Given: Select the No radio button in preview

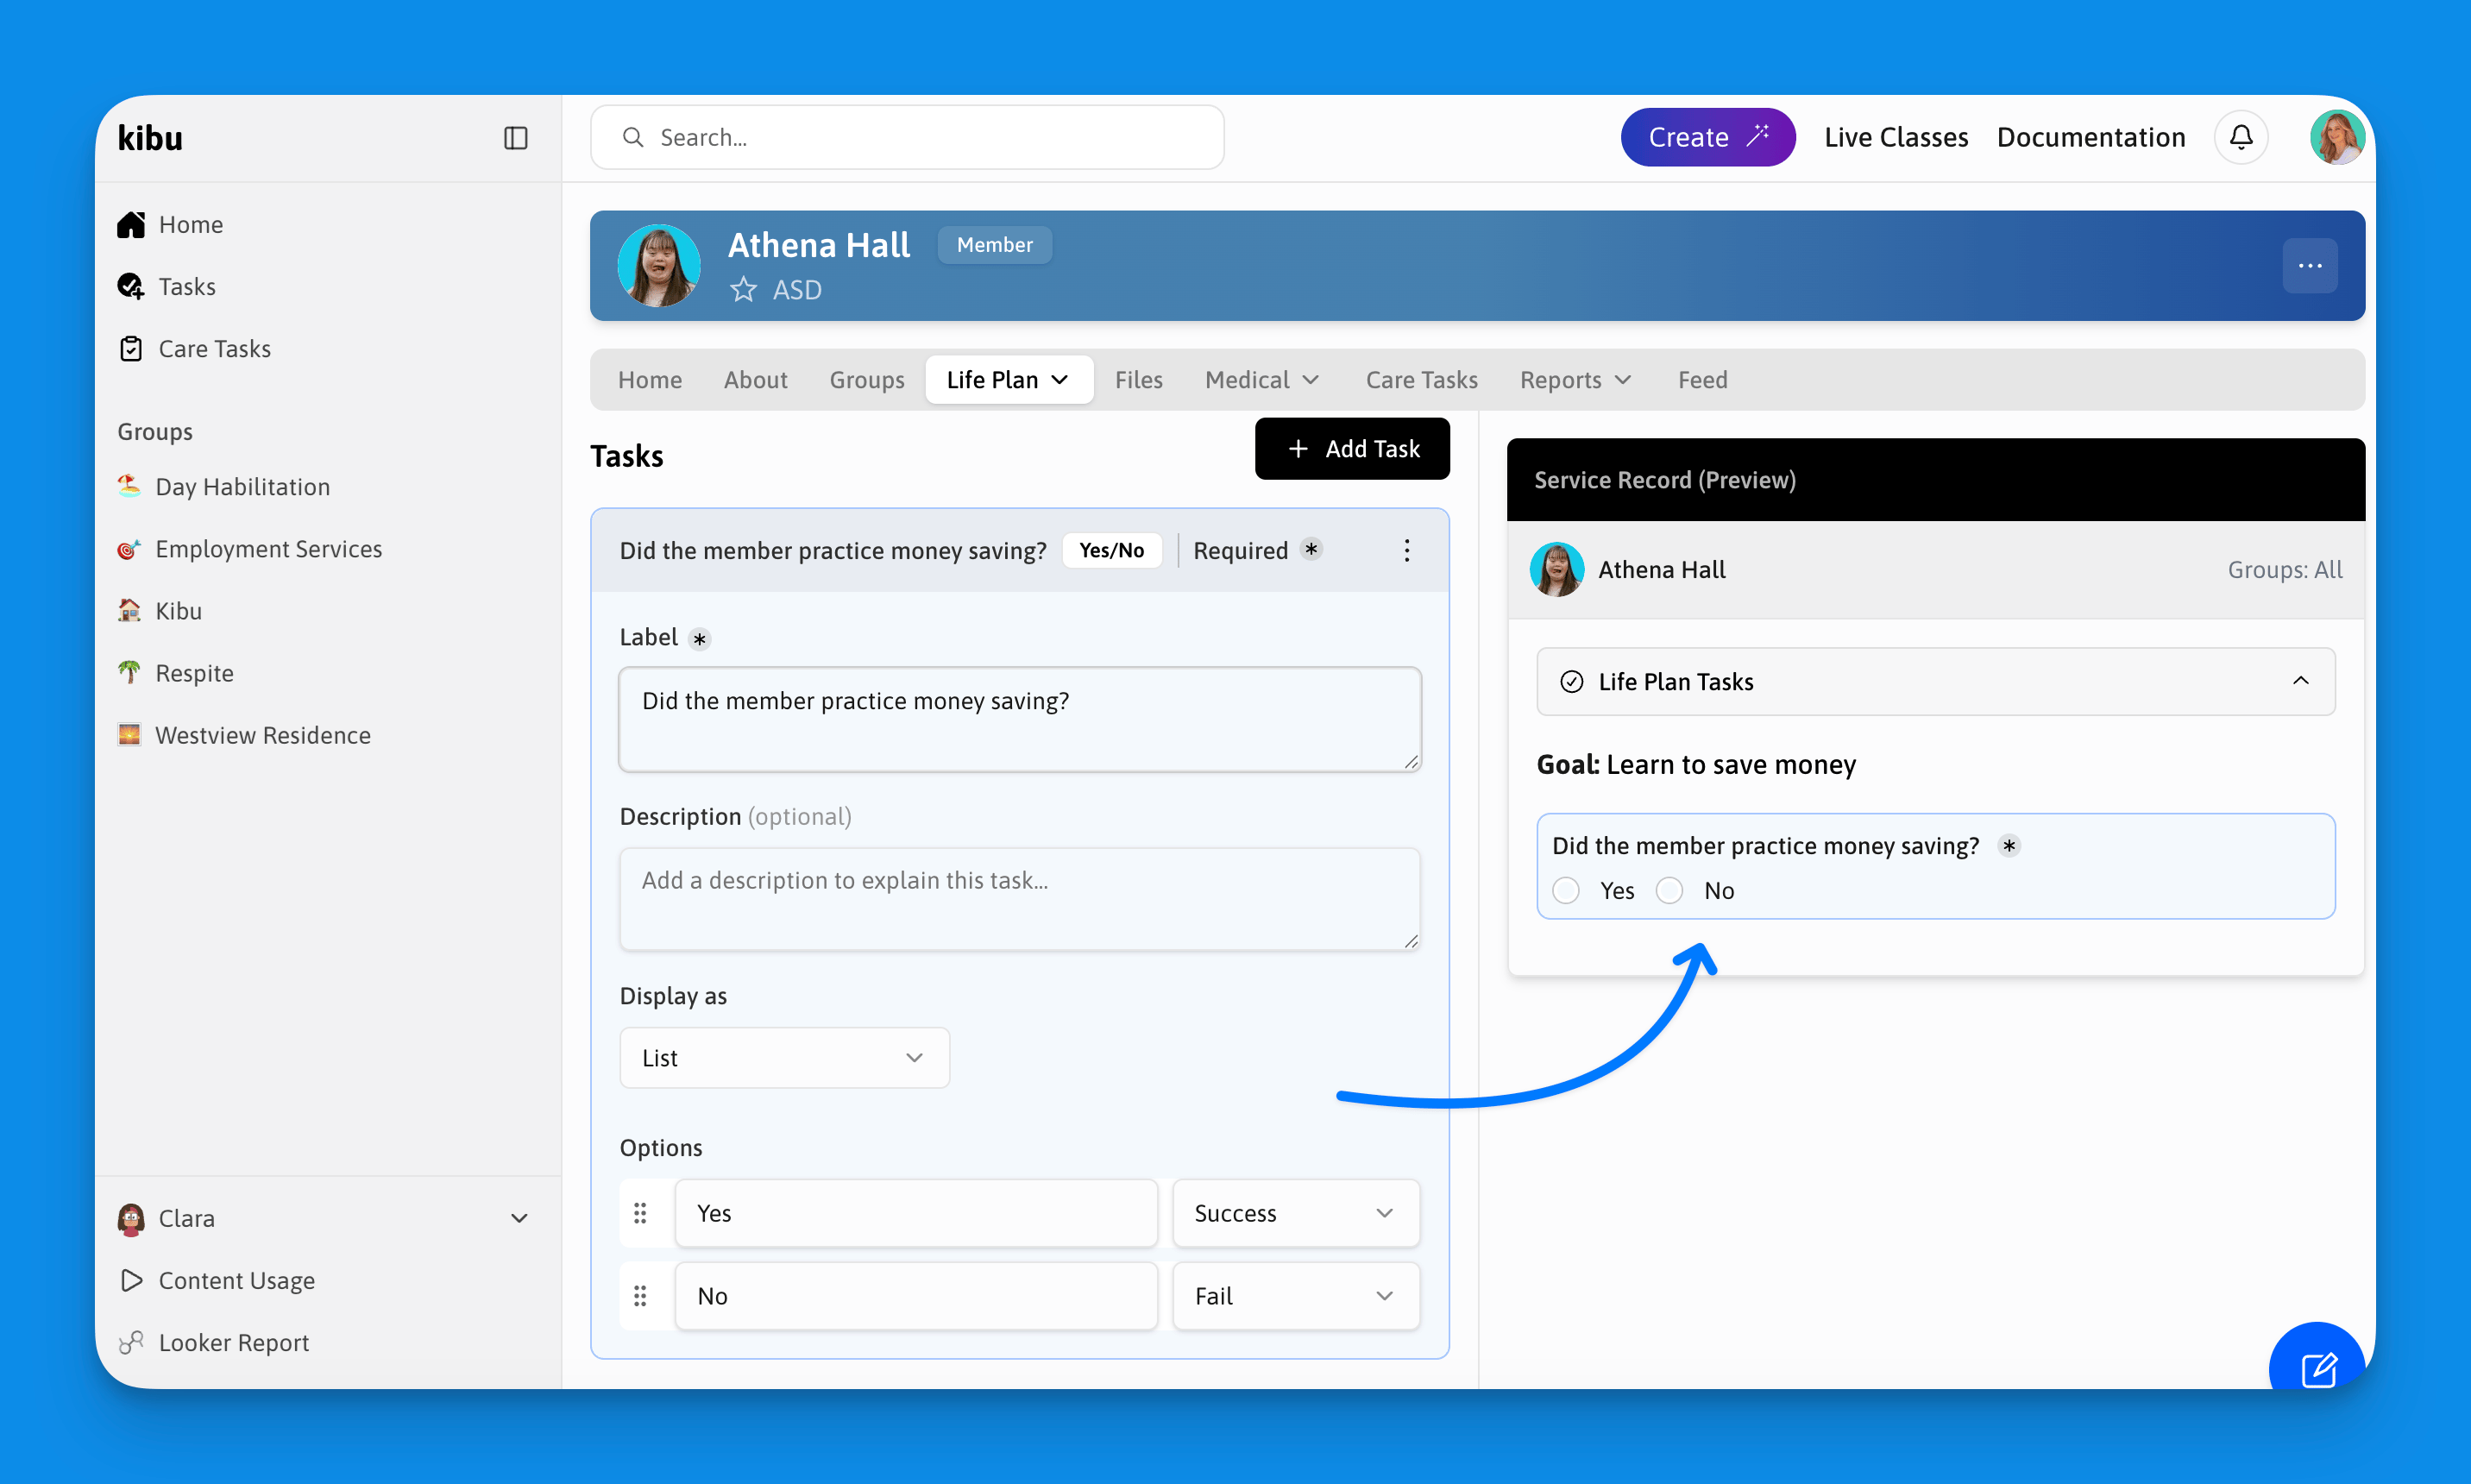Looking at the screenshot, I should point(1669,890).
